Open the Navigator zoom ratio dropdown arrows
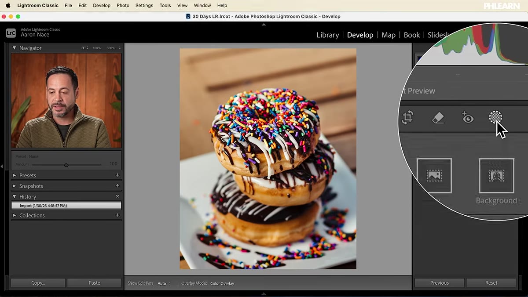The image size is (528, 297). (120, 48)
